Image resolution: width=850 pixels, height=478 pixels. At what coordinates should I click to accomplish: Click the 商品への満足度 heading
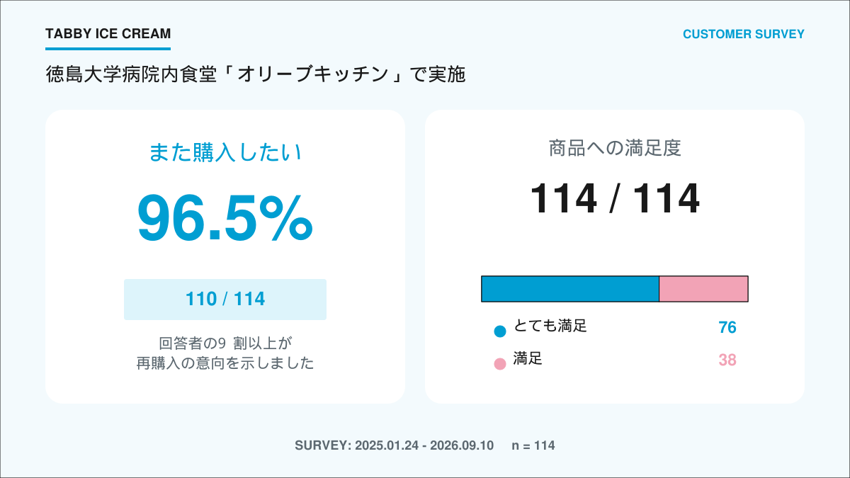point(615,148)
